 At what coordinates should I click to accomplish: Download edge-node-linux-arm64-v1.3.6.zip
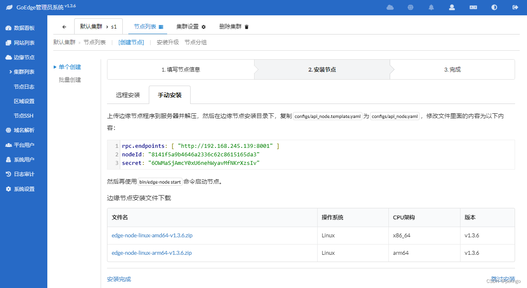click(152, 253)
